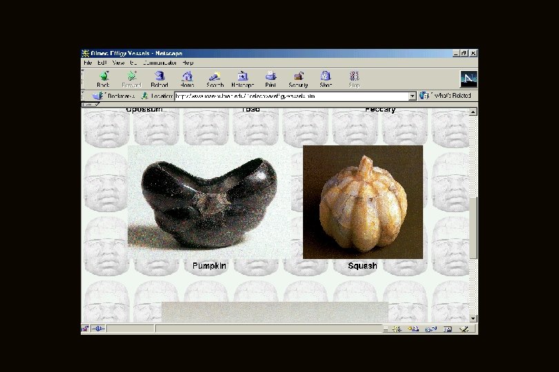Click the vertical scrollbar down arrow
This screenshot has width=559, height=372.
pyautogui.click(x=473, y=318)
